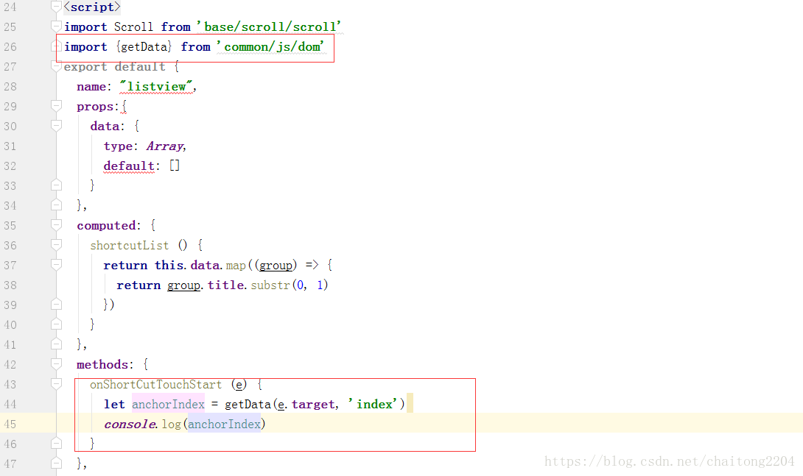
Task: Click the fold end marker on line 47
Action: tap(56, 463)
